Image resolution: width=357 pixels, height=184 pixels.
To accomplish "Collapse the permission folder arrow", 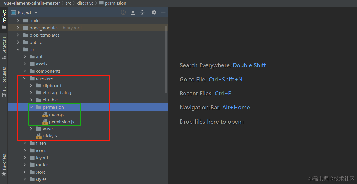I will (31, 107).
